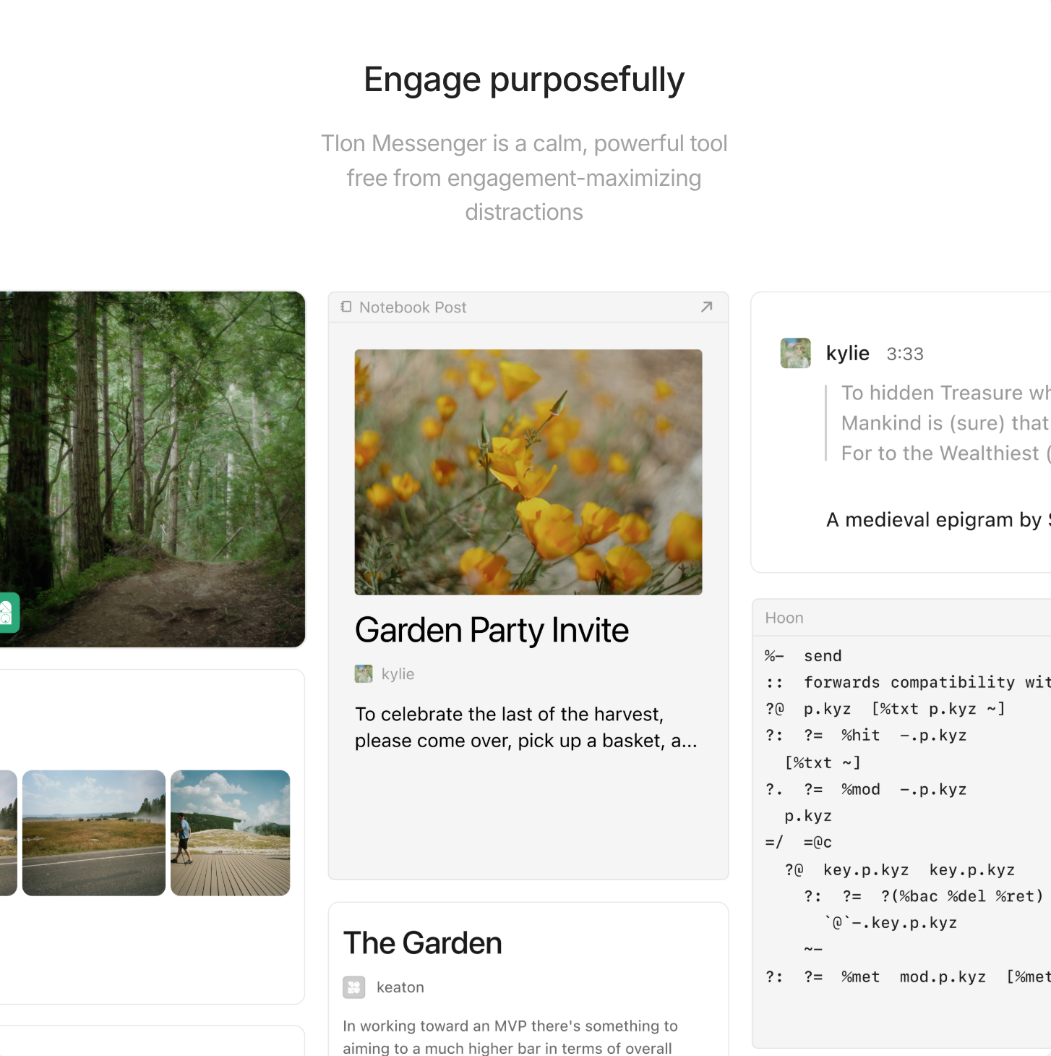Click the kylie username in chat

847,353
